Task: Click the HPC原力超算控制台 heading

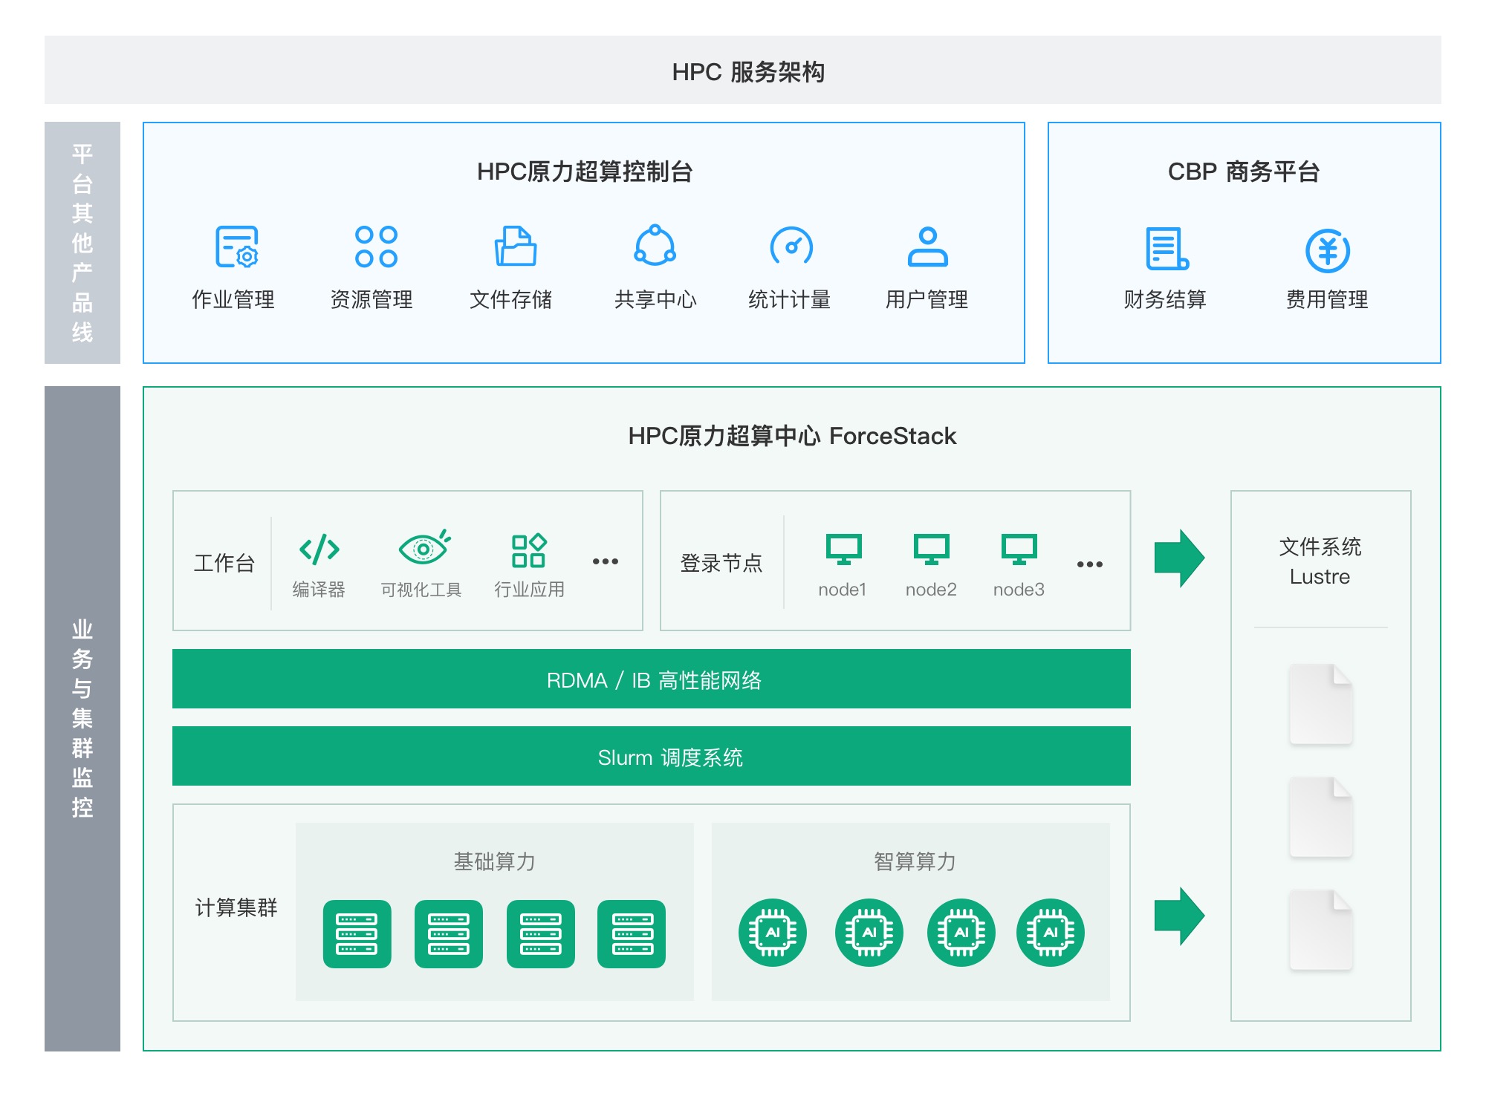Action: pos(585,172)
